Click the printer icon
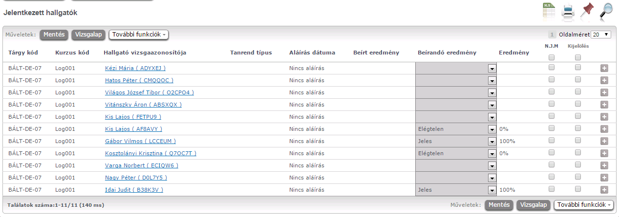 click(568, 11)
